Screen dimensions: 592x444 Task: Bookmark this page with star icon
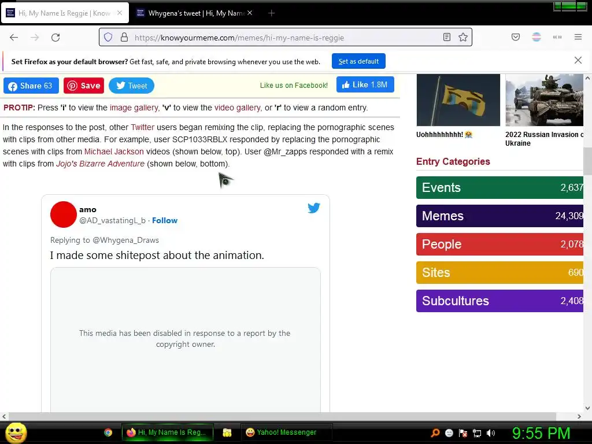[463, 37]
